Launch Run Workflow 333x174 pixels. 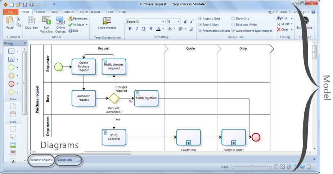point(46,25)
